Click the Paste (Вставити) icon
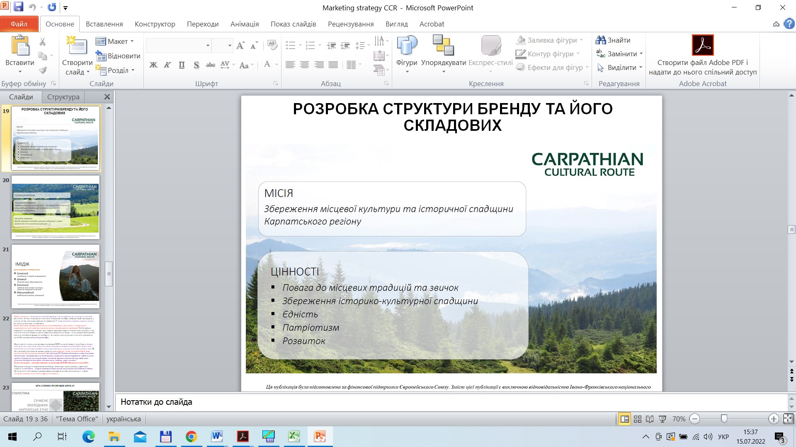Viewport: 796px width, 447px height. (20, 46)
